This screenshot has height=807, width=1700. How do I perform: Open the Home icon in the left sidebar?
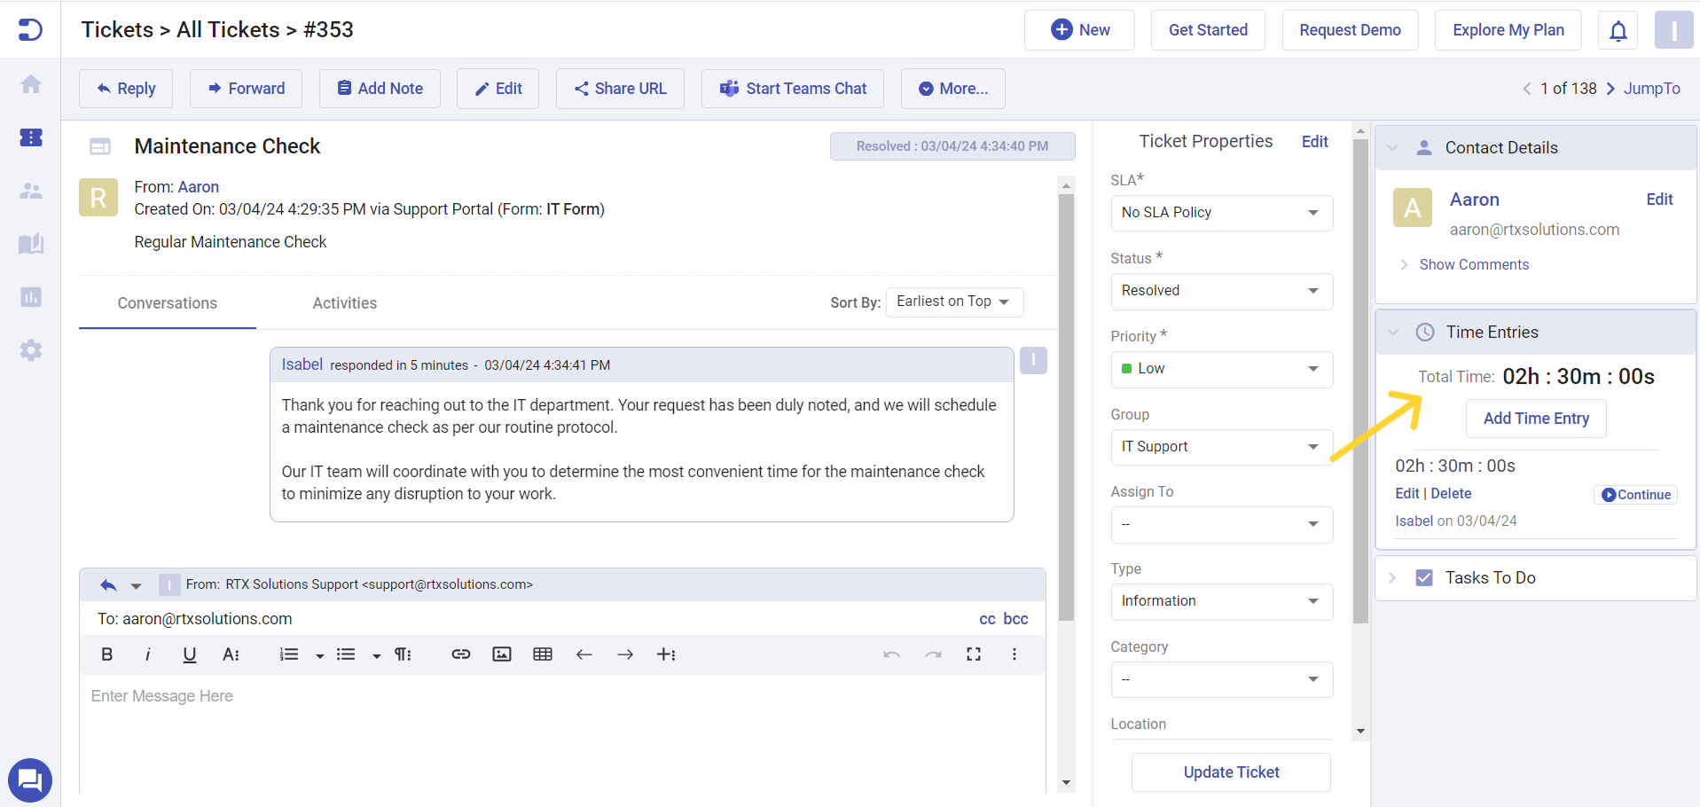coord(30,83)
